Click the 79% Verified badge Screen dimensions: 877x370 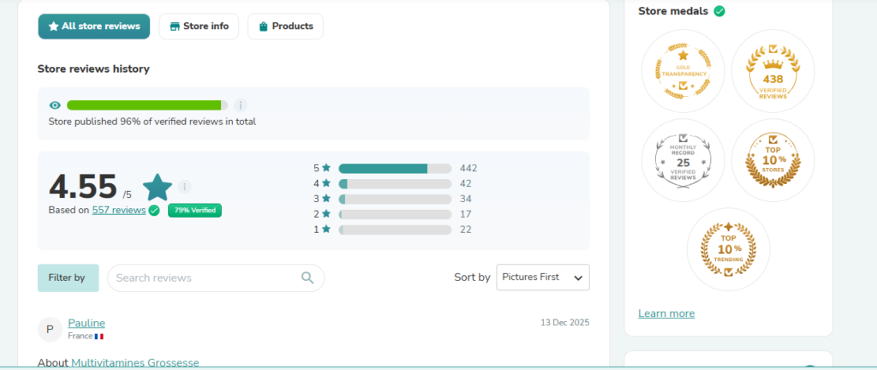tap(194, 210)
